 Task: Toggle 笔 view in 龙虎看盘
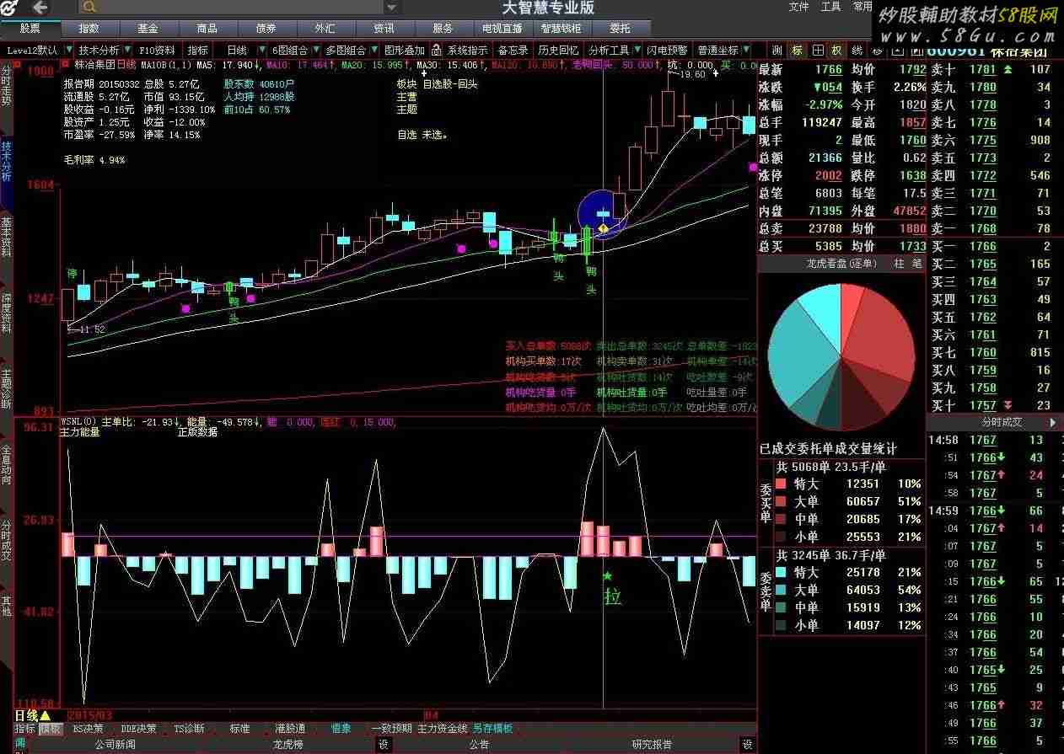(x=916, y=264)
